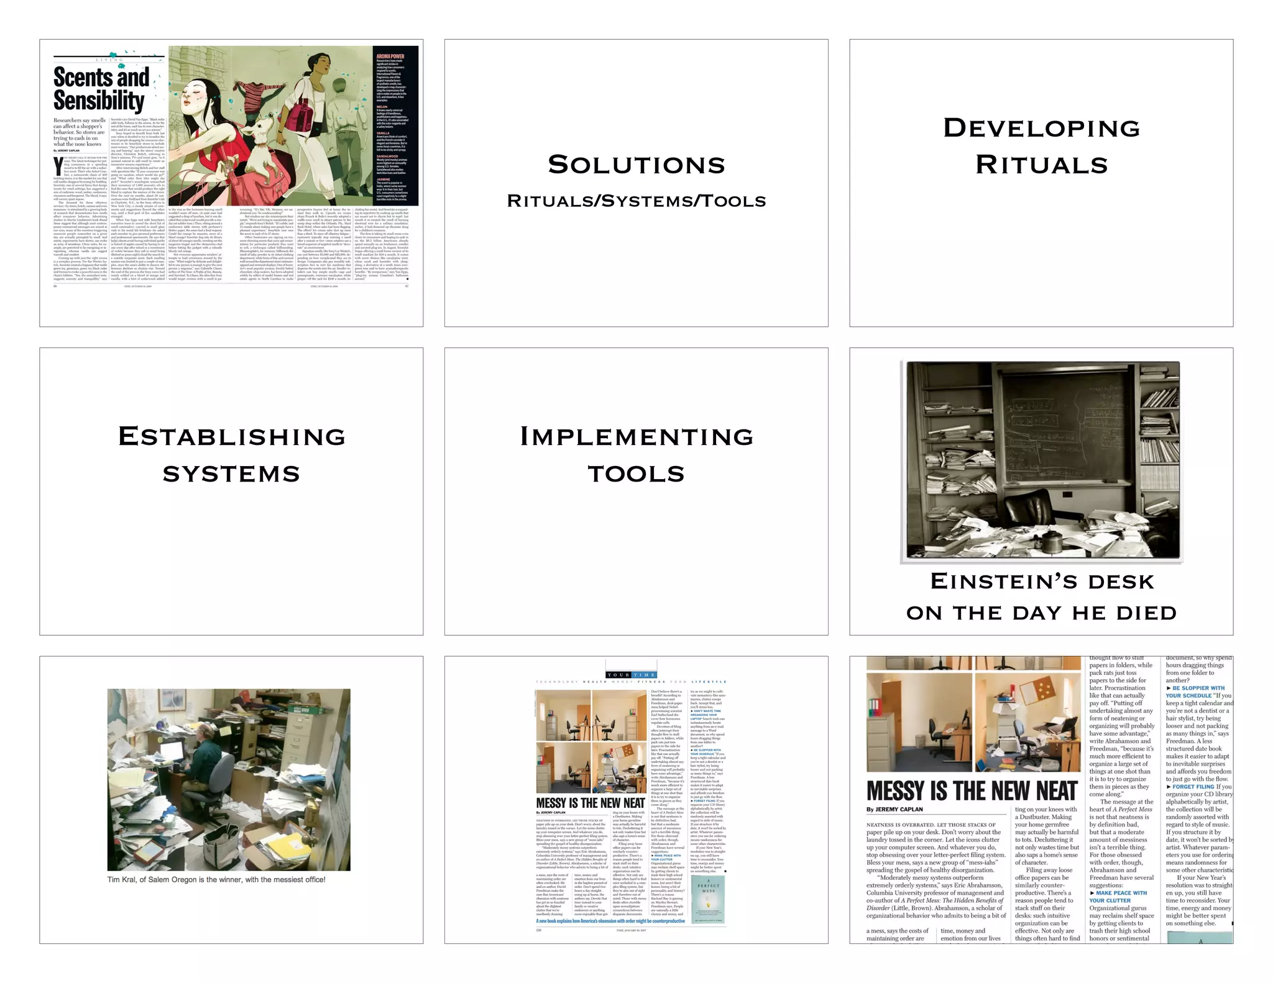Screen dimensions: 1273x983
Task: Click the 'Implementing Tools' title text
Action: [x=636, y=455]
